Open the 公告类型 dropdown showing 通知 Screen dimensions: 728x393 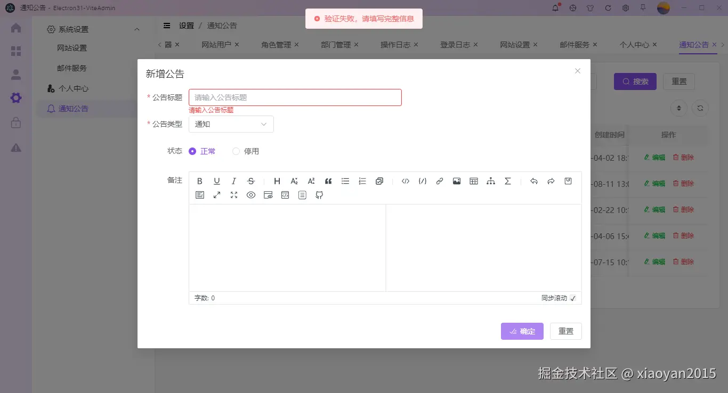[231, 124]
